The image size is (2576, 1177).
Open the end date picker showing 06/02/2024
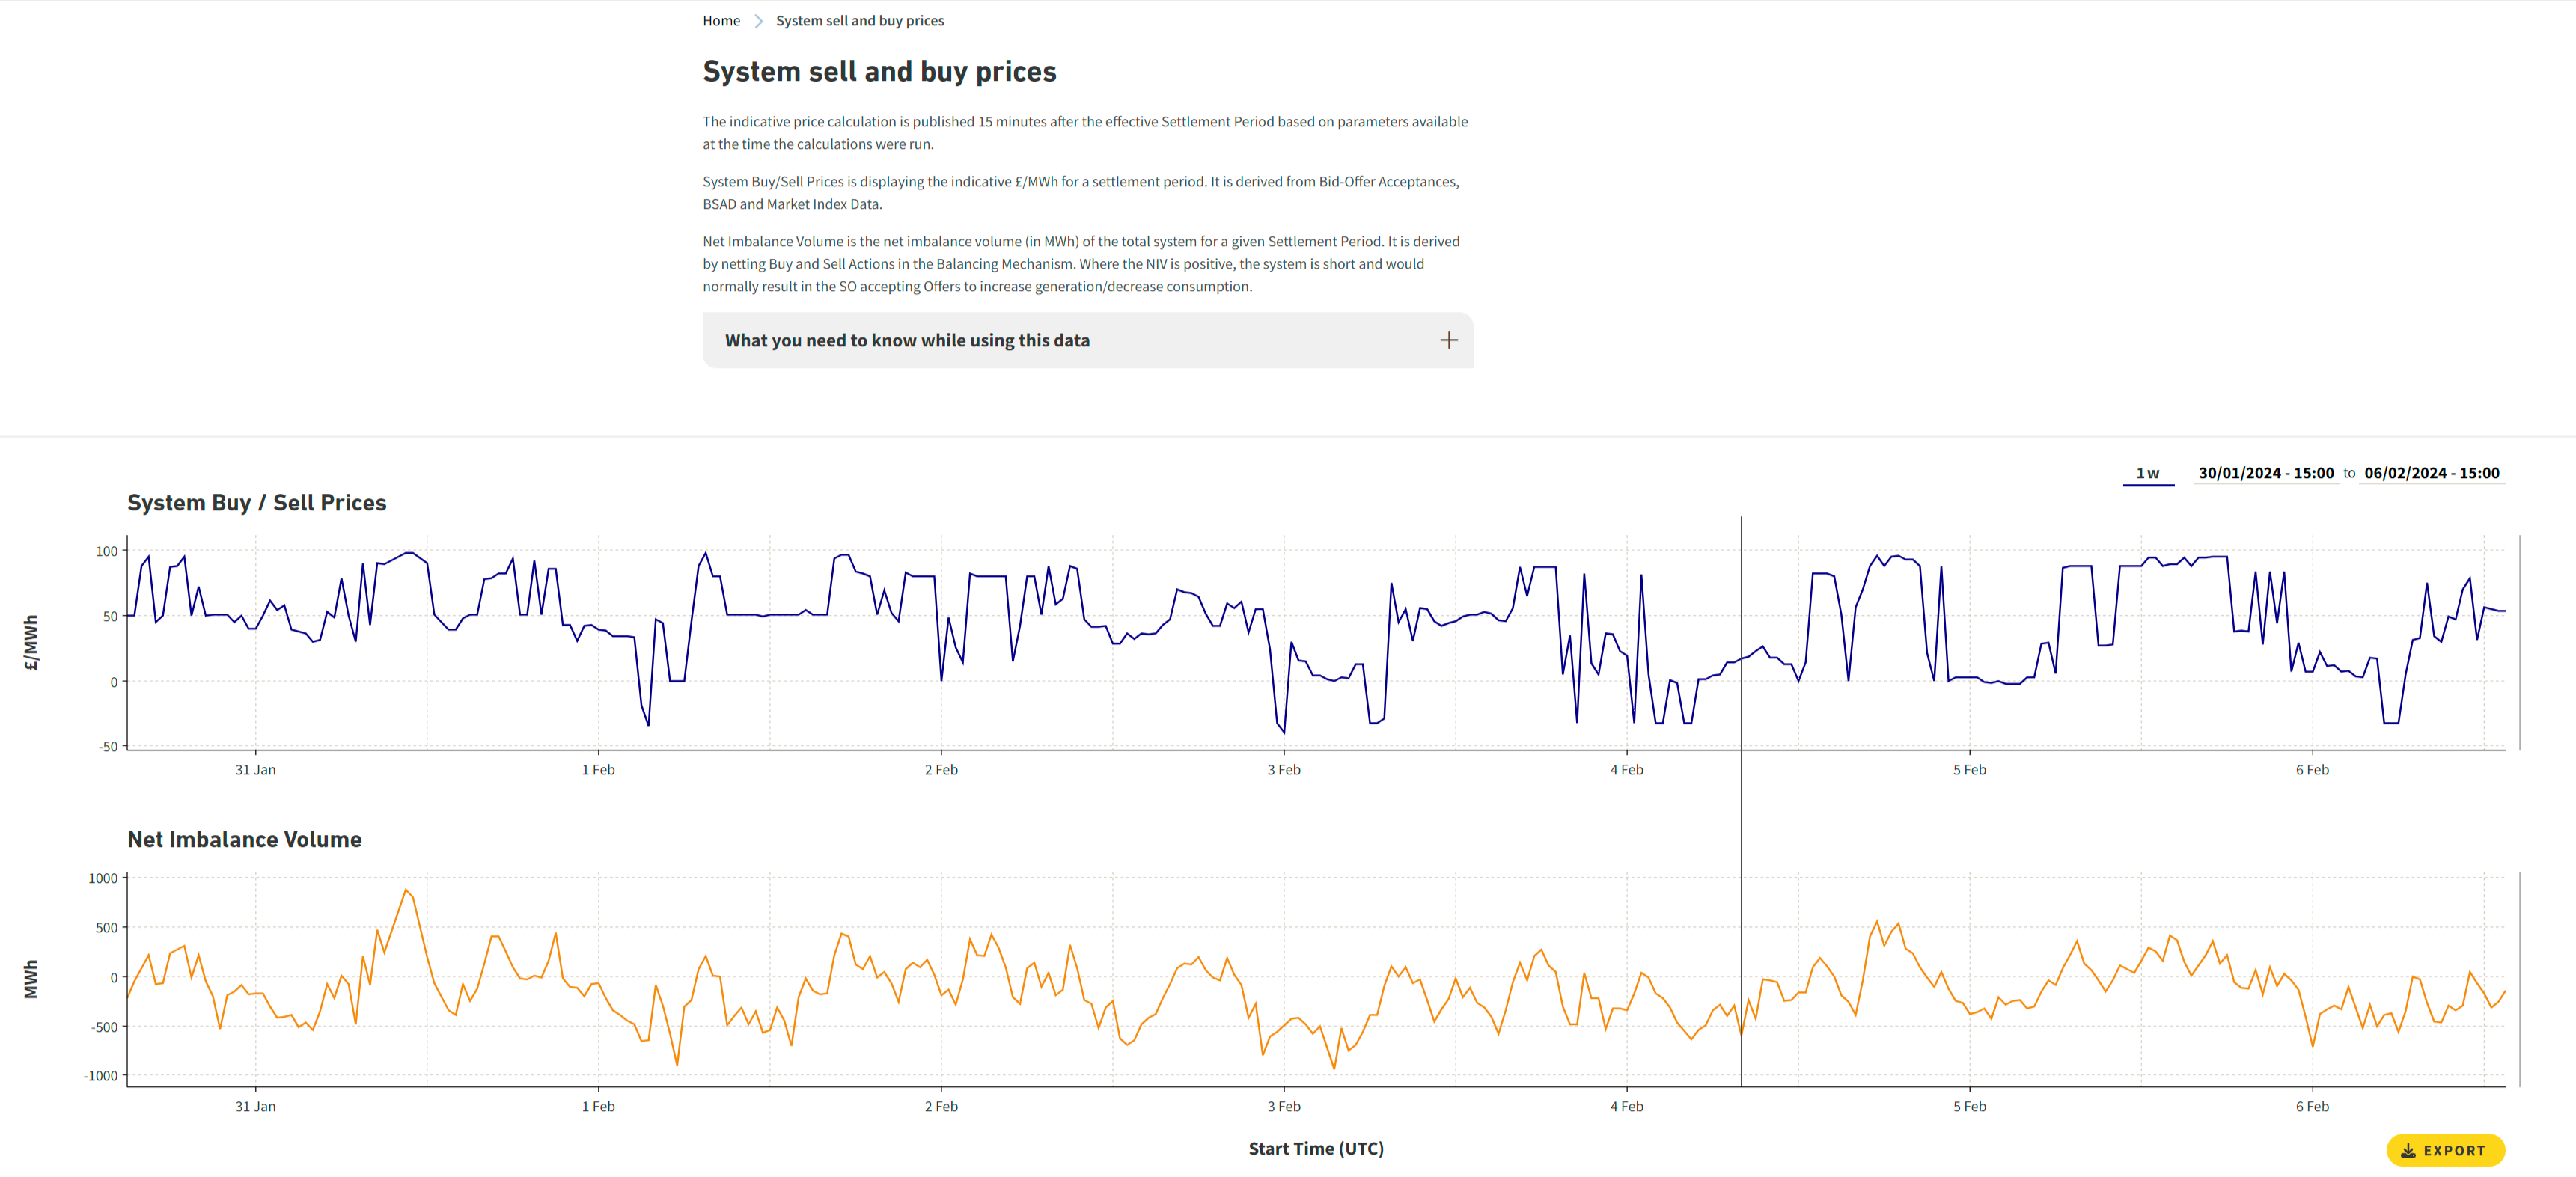pos(2432,473)
